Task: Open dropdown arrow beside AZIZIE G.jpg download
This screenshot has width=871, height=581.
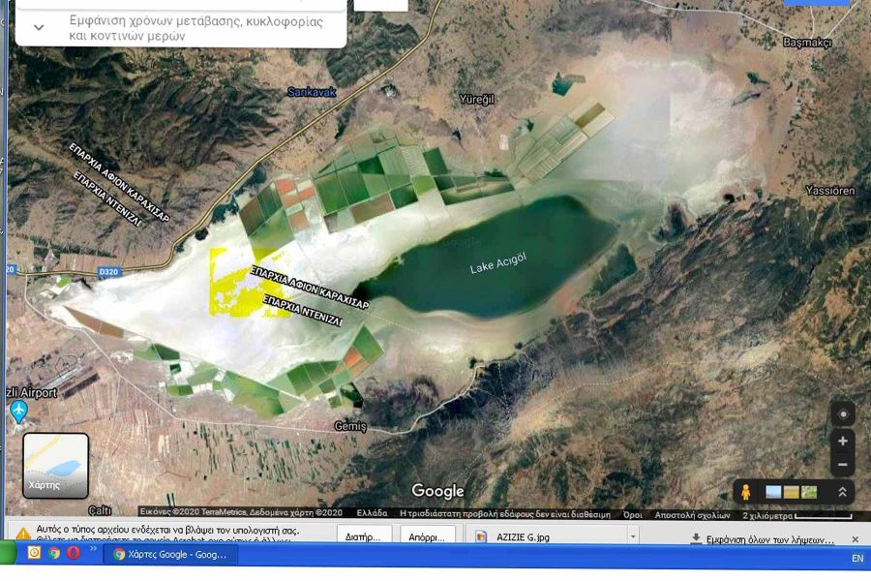Action: pyautogui.click(x=633, y=536)
